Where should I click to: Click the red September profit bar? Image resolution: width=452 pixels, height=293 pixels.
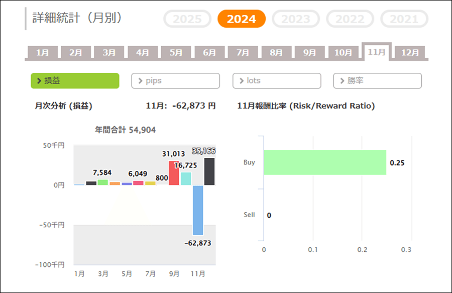pos(174,173)
